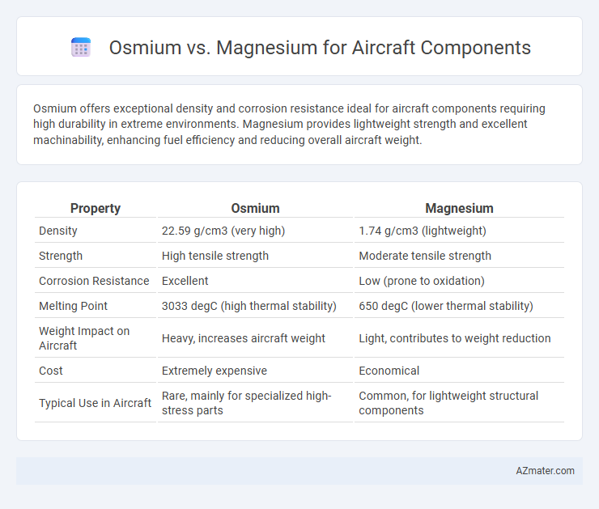Screen dimensions: 599x509
Task: Click the cell '650 degC (lower thermal stability)'
Action: click(x=446, y=306)
